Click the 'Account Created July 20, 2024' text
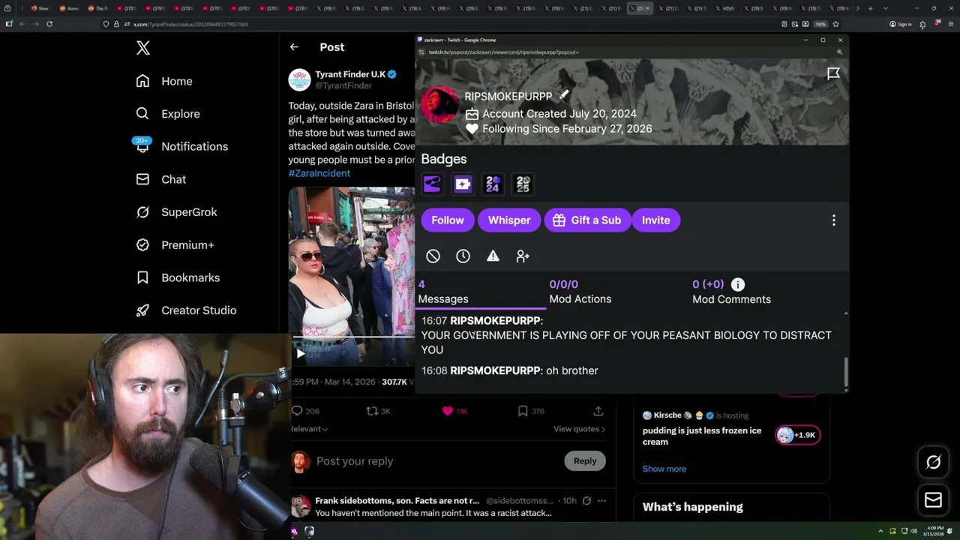960x540 pixels. click(x=559, y=114)
